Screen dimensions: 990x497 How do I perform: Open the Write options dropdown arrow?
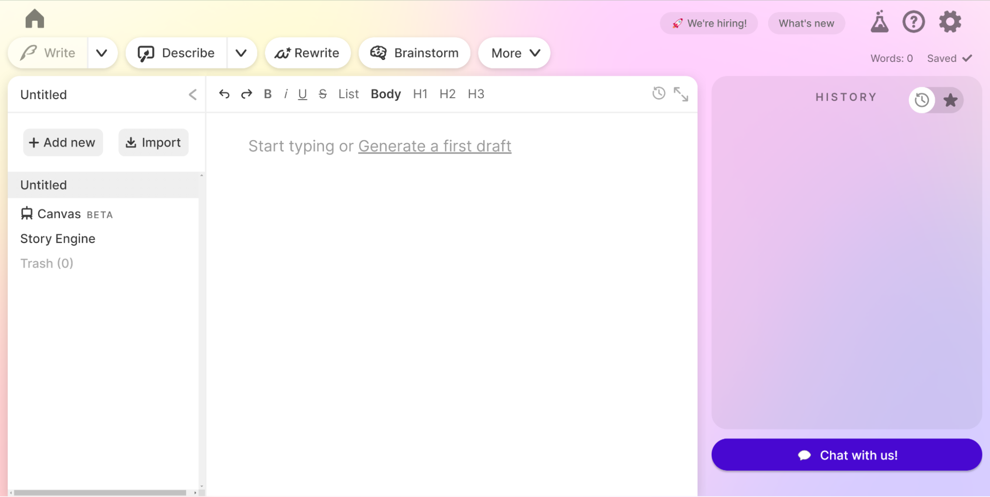pos(102,53)
